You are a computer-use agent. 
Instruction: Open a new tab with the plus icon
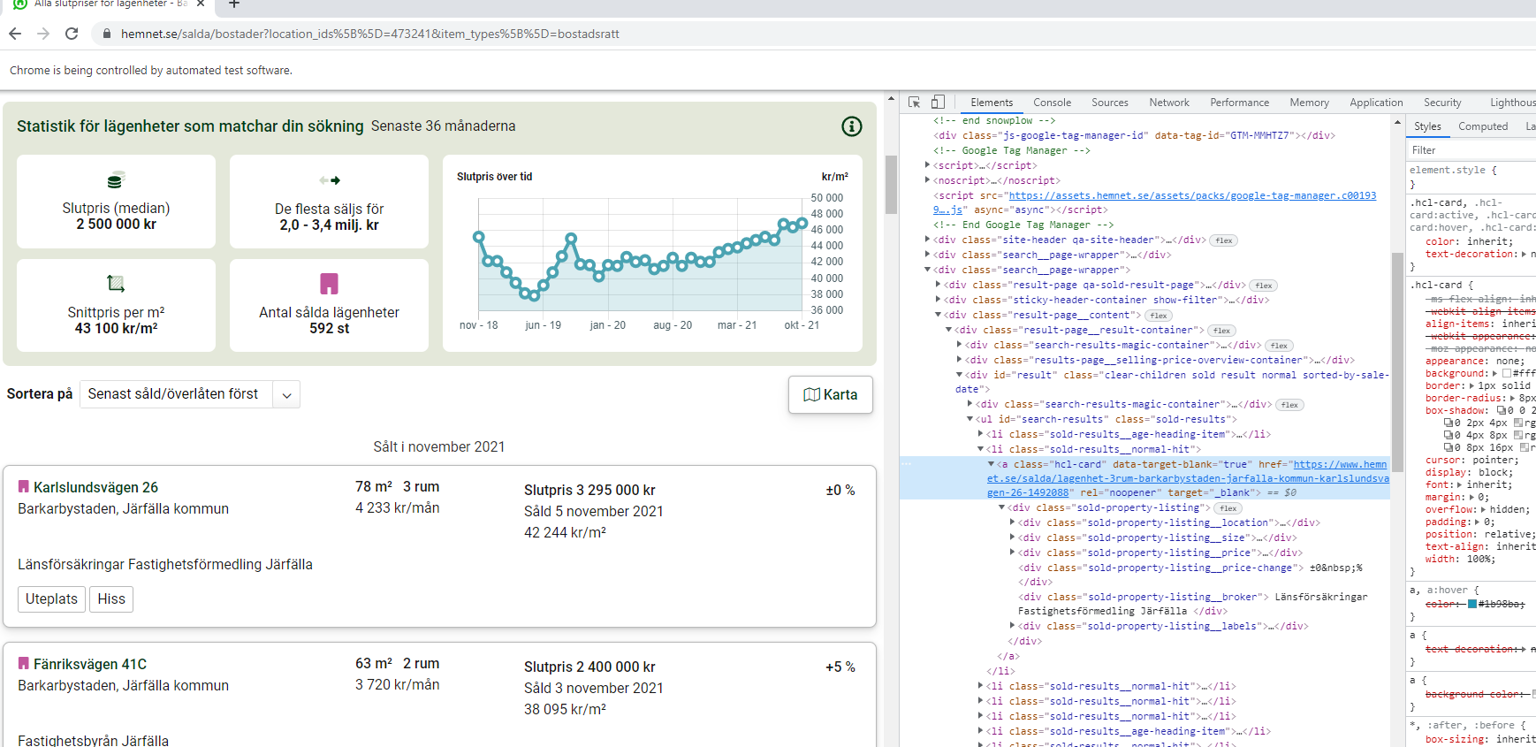pyautogui.click(x=234, y=4)
